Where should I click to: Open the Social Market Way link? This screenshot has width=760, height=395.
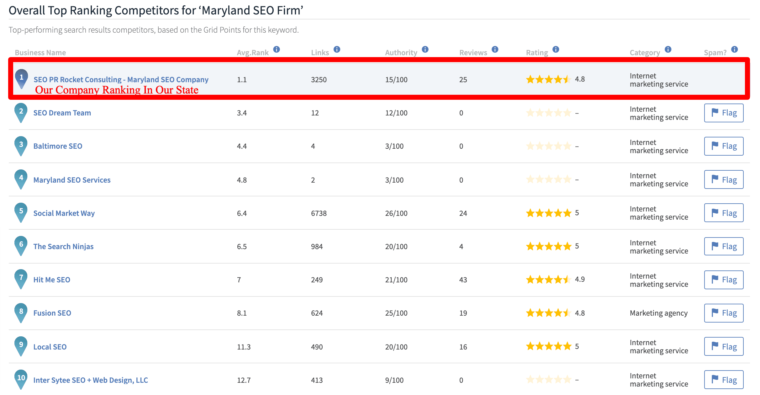click(x=64, y=213)
